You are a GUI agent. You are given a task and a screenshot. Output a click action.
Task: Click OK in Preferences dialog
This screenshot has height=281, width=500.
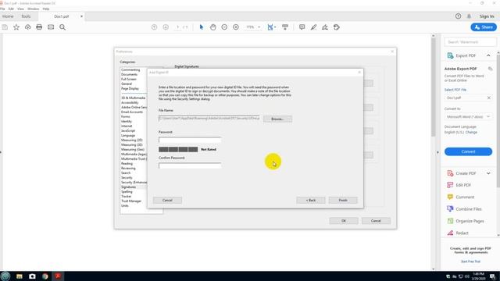(x=344, y=221)
